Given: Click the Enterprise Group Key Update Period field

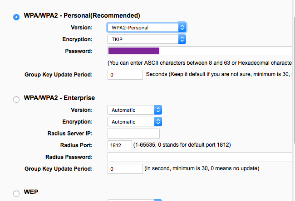Looking at the screenshot, I should click(125, 169).
